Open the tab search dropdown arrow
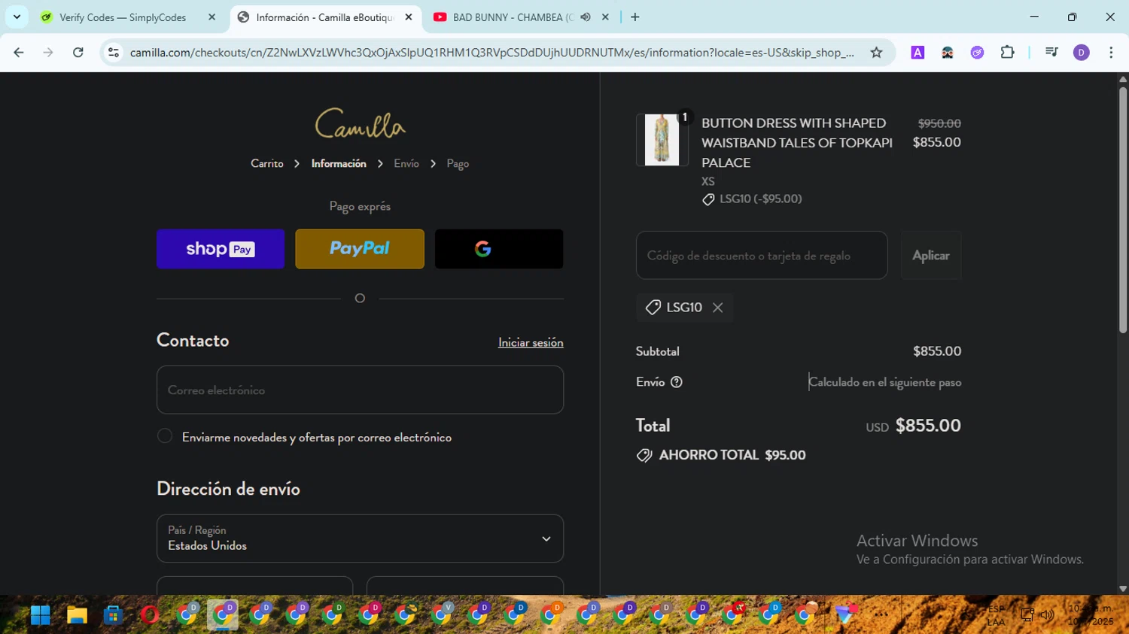1129x634 pixels. point(17,17)
